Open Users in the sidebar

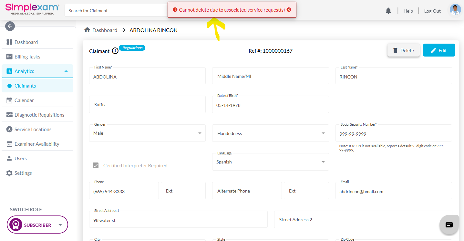[x=37, y=158]
